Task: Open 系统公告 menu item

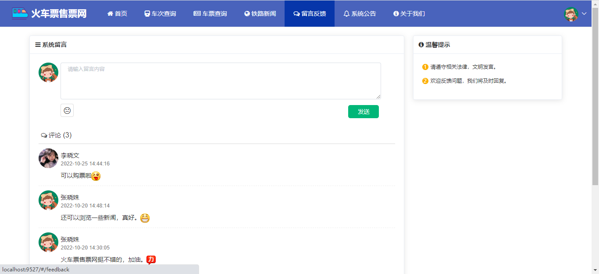Action: pyautogui.click(x=360, y=14)
